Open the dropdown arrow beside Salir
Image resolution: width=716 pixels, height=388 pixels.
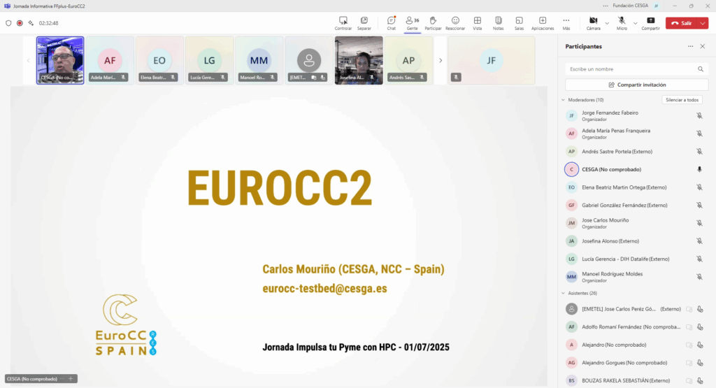[x=703, y=23]
